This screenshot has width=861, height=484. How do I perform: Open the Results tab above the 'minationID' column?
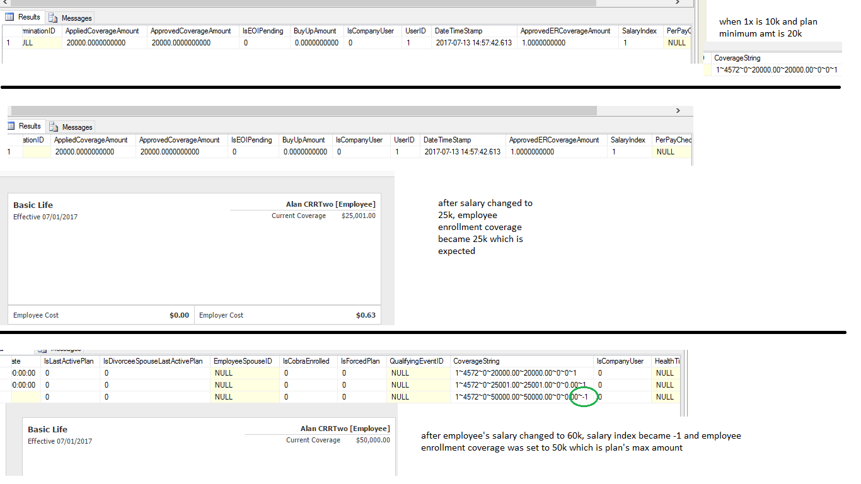pos(23,18)
